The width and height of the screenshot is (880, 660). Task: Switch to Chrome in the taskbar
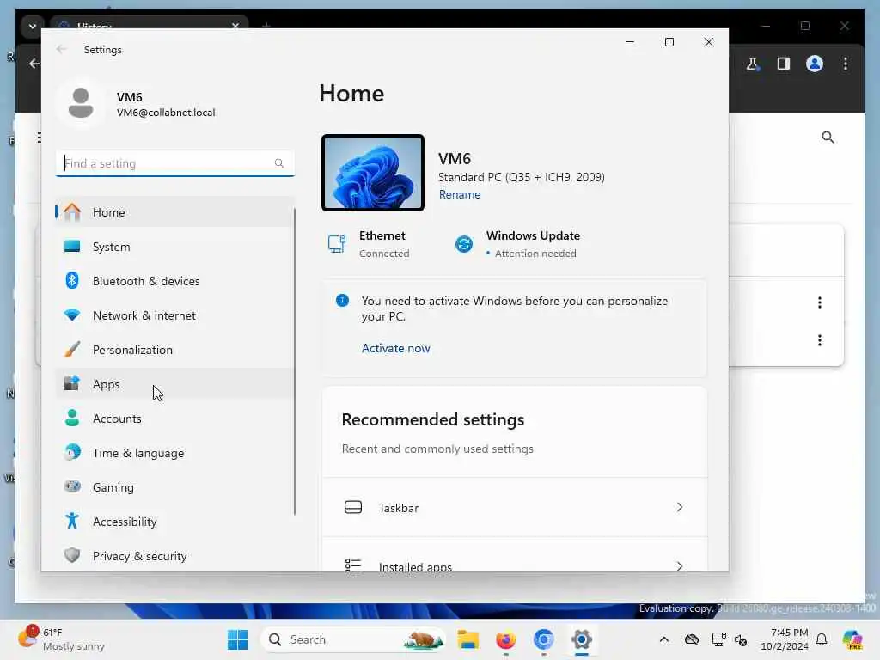543,639
